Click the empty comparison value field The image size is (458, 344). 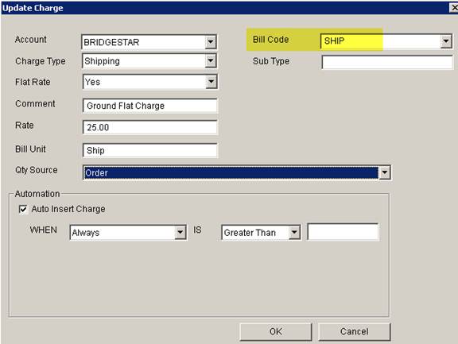(x=343, y=232)
